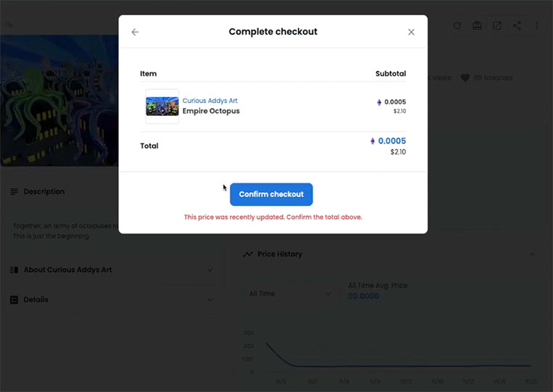Click the refresh metadata icon
Screen dimensions: 553x392
point(457,25)
